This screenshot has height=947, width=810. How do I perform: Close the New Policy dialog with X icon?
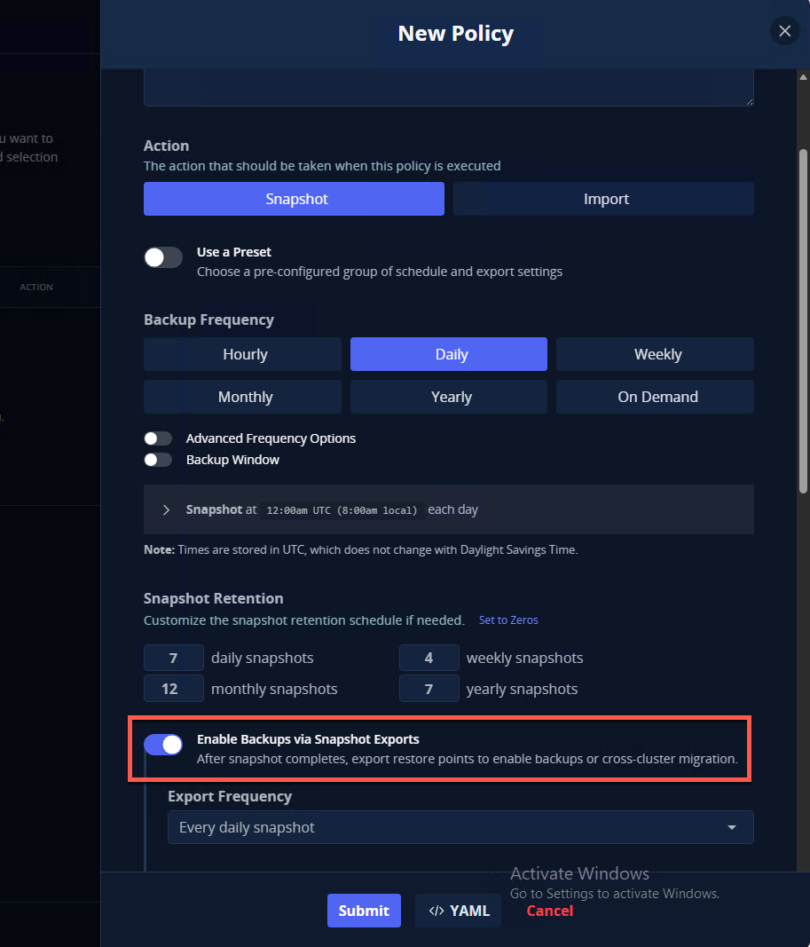tap(784, 31)
